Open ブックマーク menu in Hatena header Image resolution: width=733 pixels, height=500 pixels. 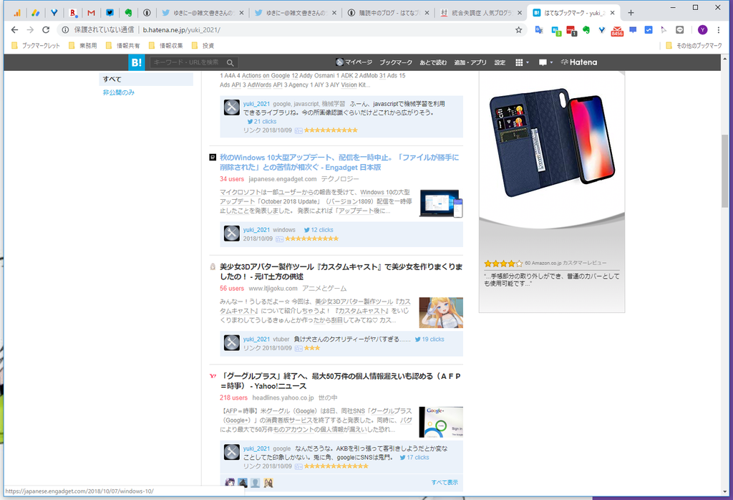[x=396, y=62]
